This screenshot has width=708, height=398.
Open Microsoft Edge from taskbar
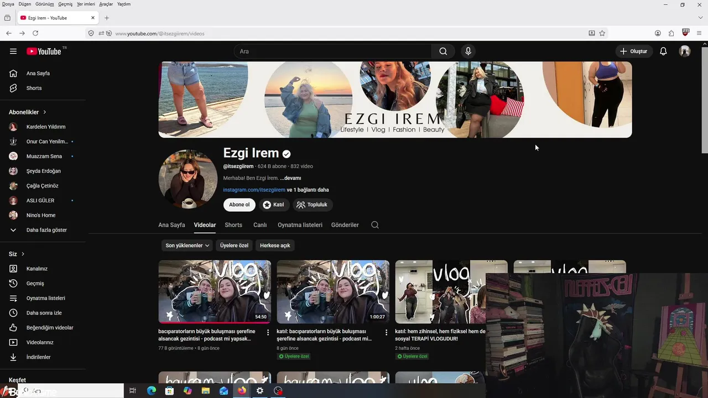point(152,391)
